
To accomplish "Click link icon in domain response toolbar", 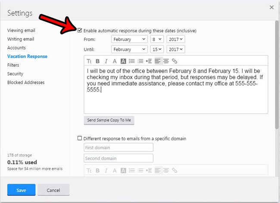I will (x=174, y=171).
